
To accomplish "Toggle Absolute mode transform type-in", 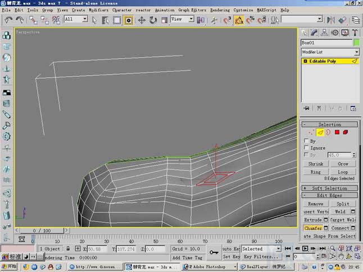I will click(x=78, y=248).
